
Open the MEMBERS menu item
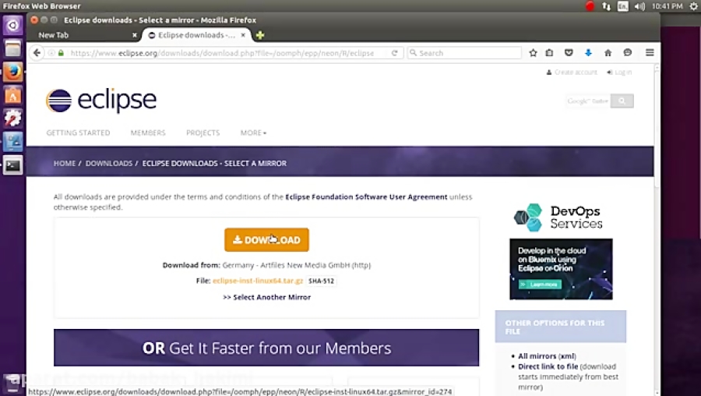[x=148, y=133]
